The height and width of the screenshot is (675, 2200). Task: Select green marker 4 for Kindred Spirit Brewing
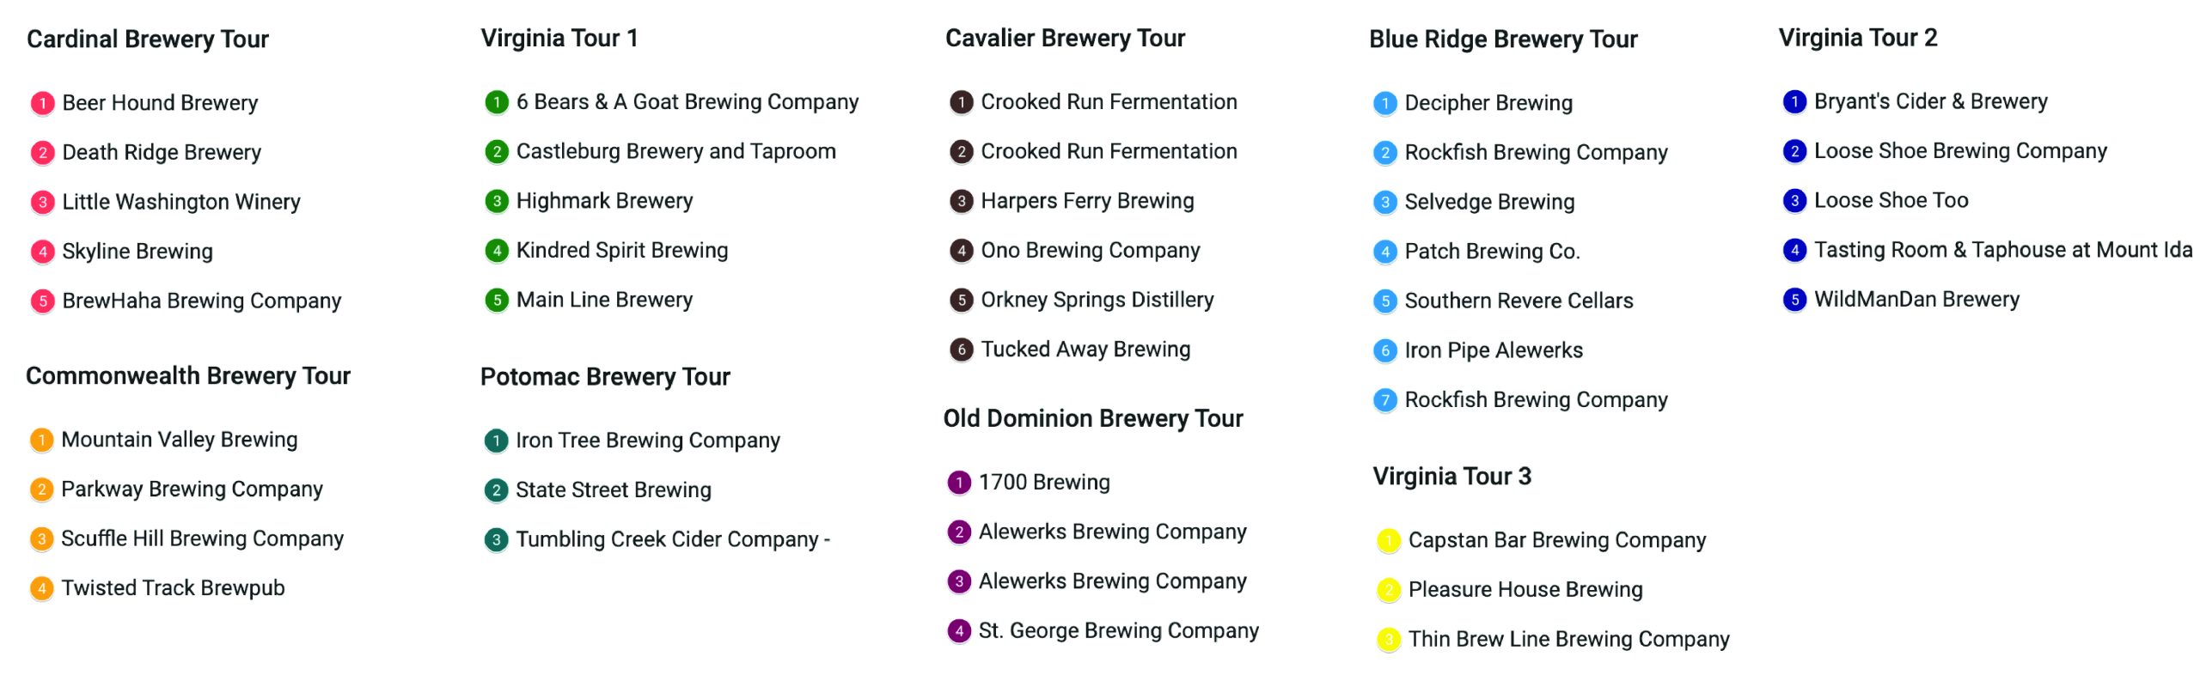coord(496,251)
